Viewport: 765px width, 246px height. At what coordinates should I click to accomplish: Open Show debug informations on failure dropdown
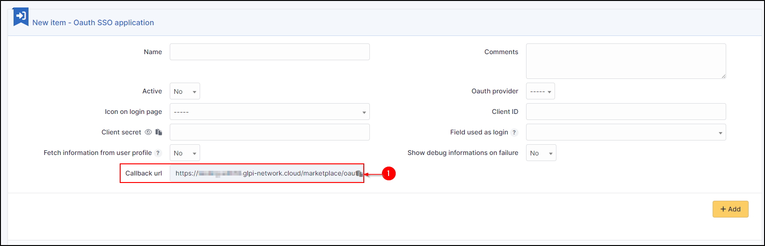pos(541,153)
